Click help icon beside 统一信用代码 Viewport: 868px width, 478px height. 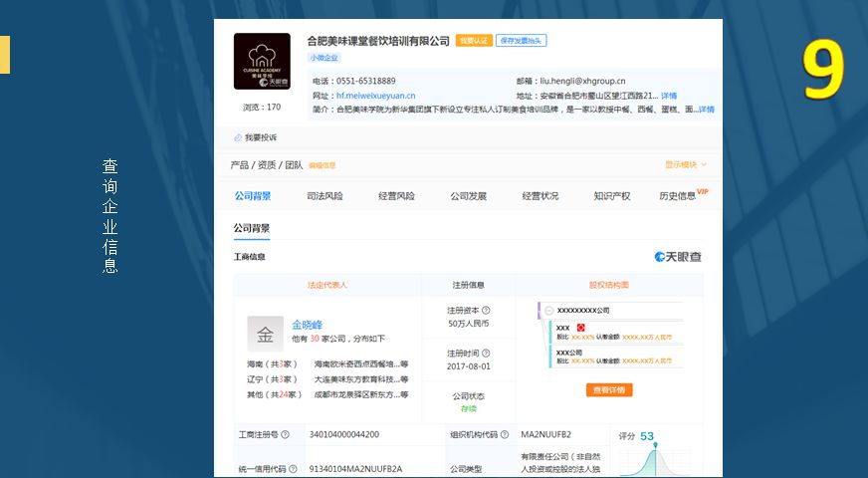[x=293, y=469]
